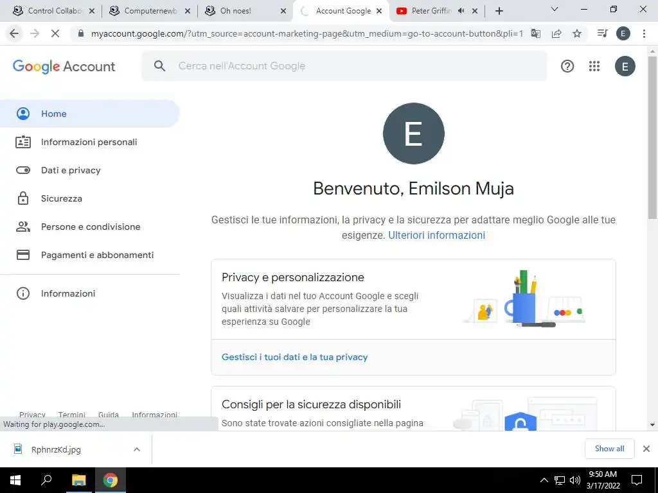Click the site lock icon in address bar
This screenshot has height=493, width=658.
coord(81,33)
